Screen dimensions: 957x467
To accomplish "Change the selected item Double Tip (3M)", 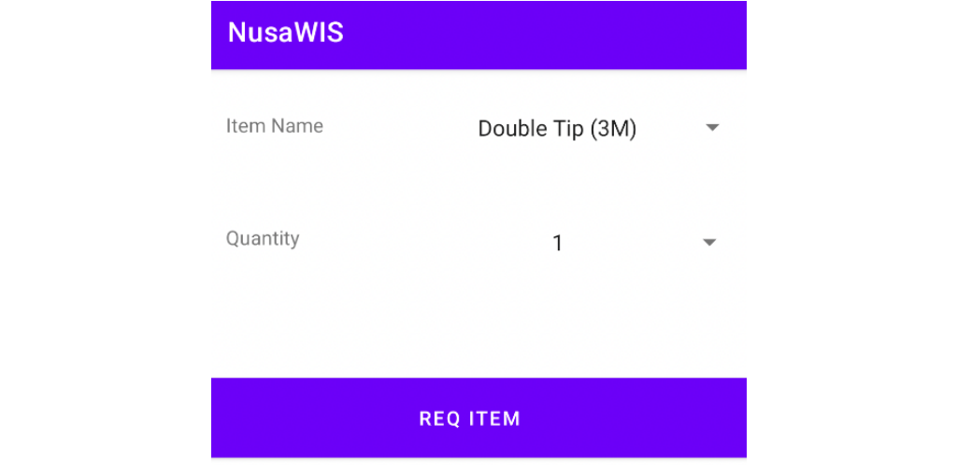I will pyautogui.click(x=557, y=129).
